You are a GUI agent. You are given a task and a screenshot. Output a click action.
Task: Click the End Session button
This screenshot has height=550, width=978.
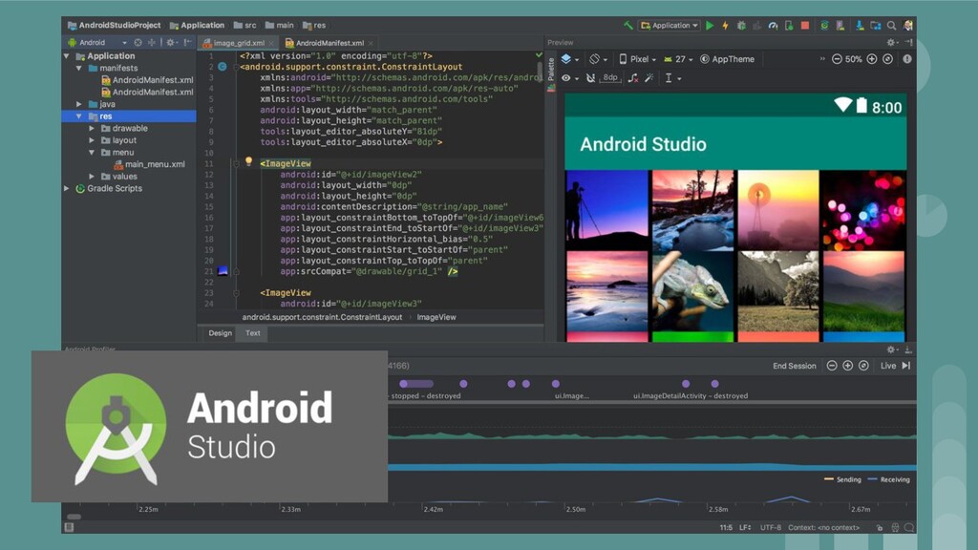pos(794,366)
